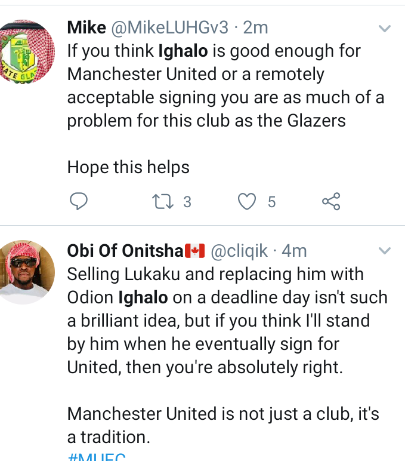Open options chevron on Mike's tweet
This screenshot has height=461, width=405.
385,28
